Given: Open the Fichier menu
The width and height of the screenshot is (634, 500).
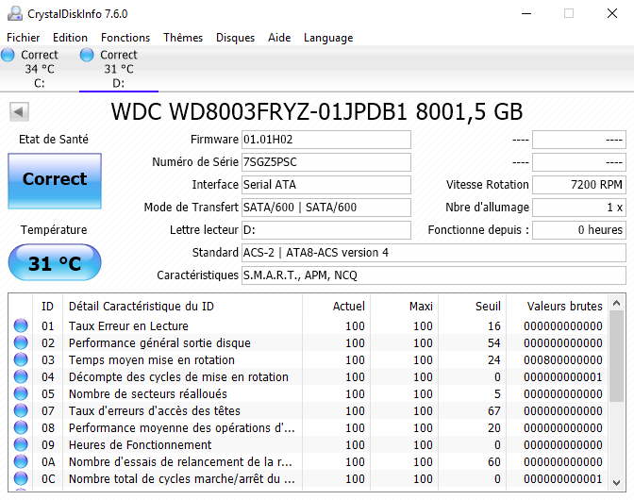Looking at the screenshot, I should [23, 38].
